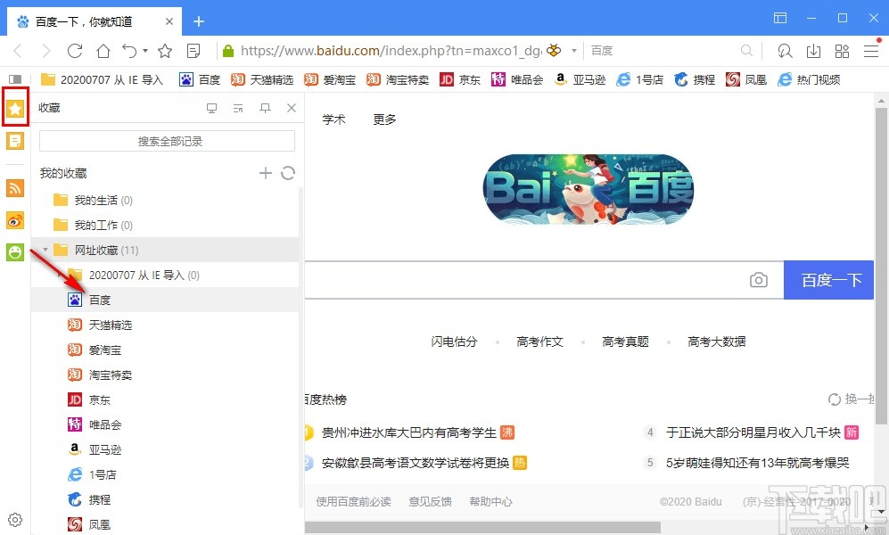The height and width of the screenshot is (535, 889).
Task: Toggle the sidebar panel icon on bookmarks bar
Action: coord(15,79)
